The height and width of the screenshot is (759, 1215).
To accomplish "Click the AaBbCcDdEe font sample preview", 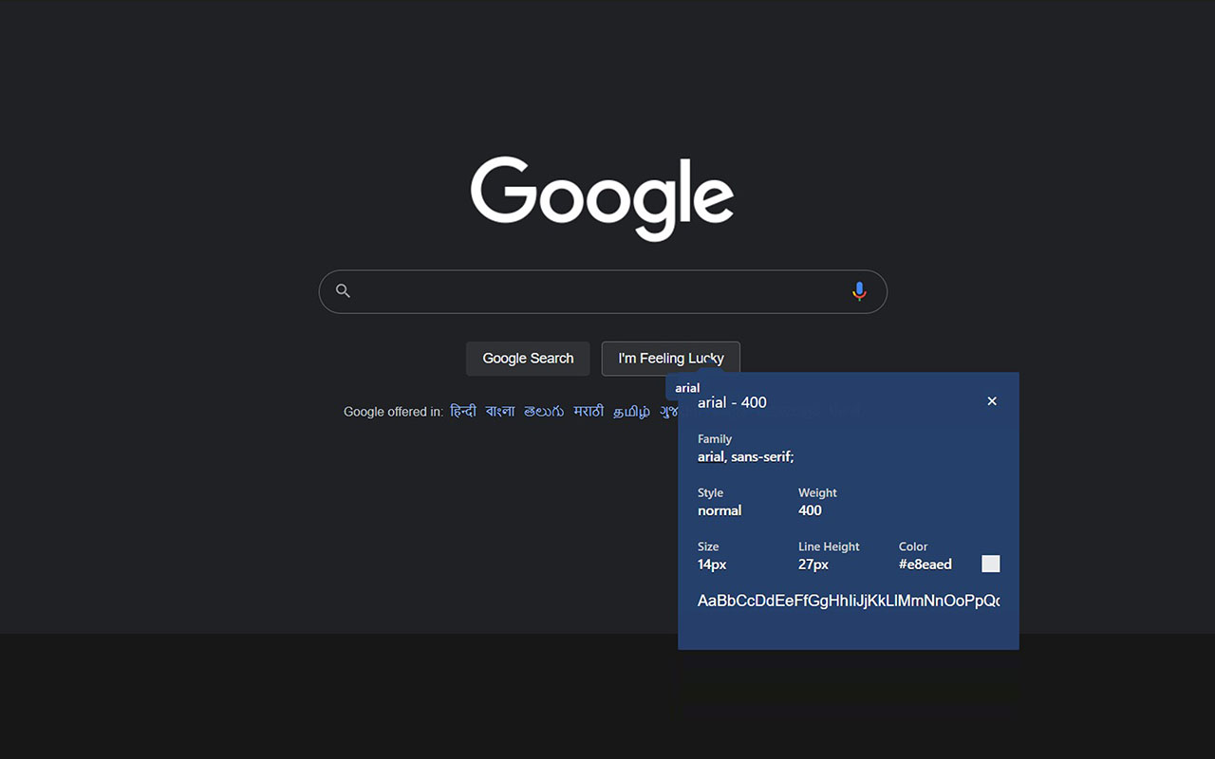I will (x=849, y=601).
